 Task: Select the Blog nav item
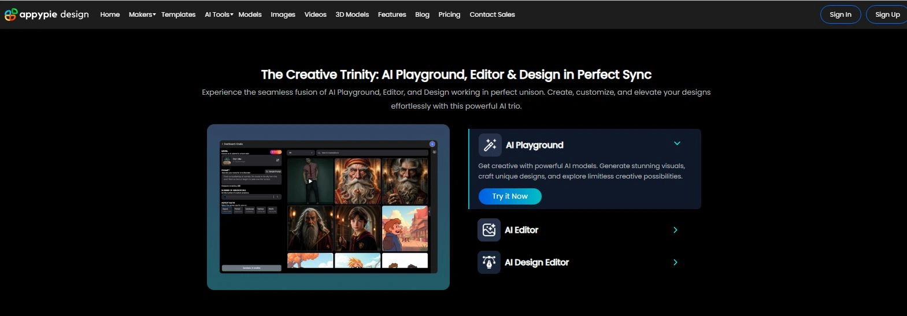pyautogui.click(x=422, y=14)
